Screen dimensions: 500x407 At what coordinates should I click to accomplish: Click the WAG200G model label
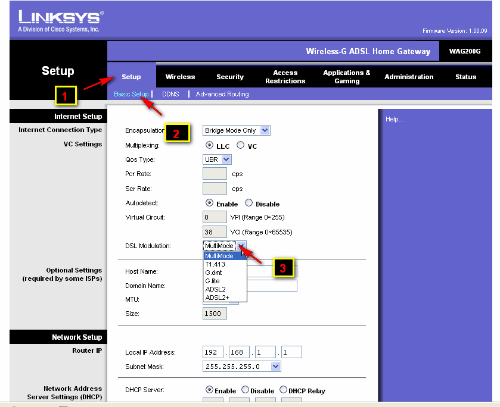(465, 51)
